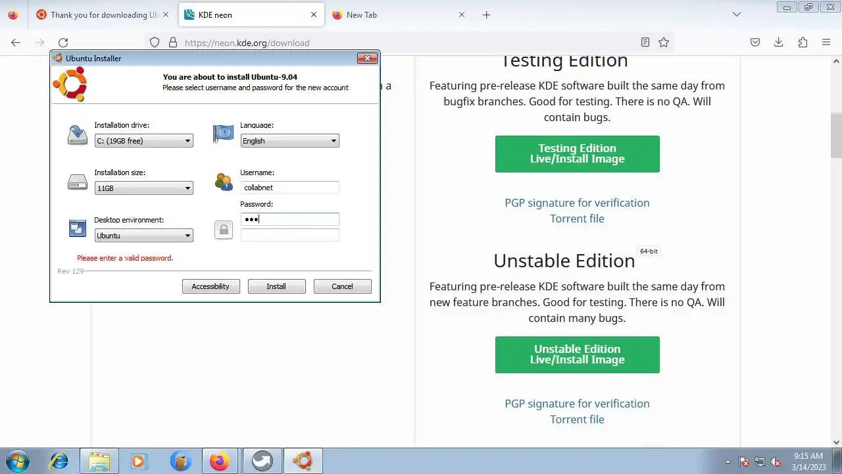Screen dimensions: 842x474
Task: Click the Password entry field
Action: [x=289, y=219]
